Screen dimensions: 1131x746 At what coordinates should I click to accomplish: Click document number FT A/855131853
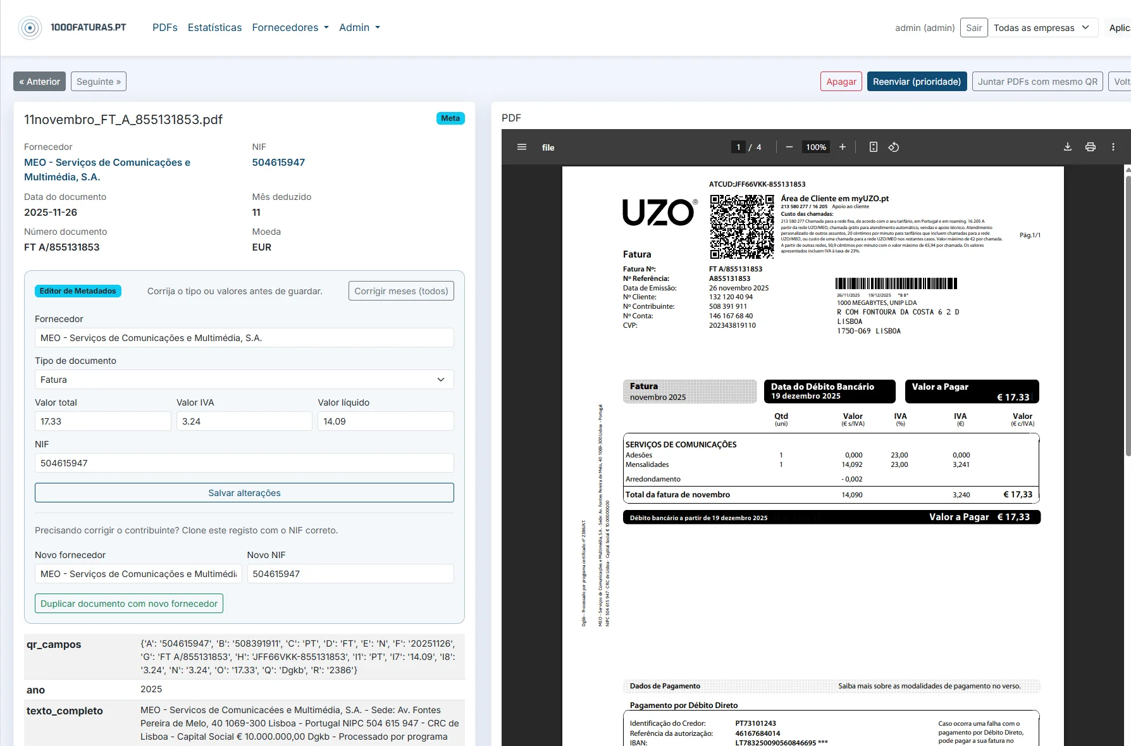[x=62, y=247]
